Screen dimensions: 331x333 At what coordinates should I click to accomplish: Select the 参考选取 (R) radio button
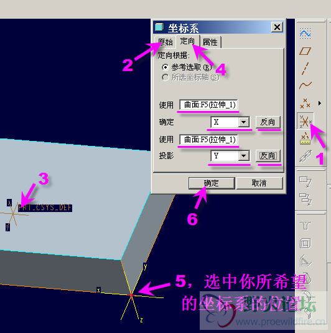[165, 67]
